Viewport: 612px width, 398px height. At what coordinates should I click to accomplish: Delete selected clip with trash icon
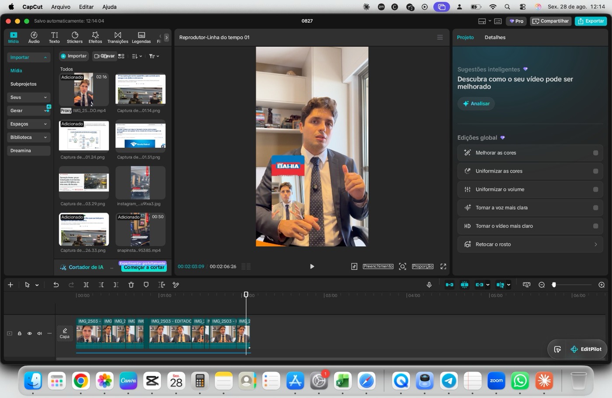[131, 285]
